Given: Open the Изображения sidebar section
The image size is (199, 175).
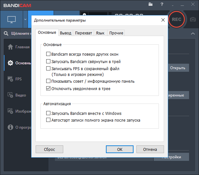Looking at the screenshot, I should pos(19,111).
